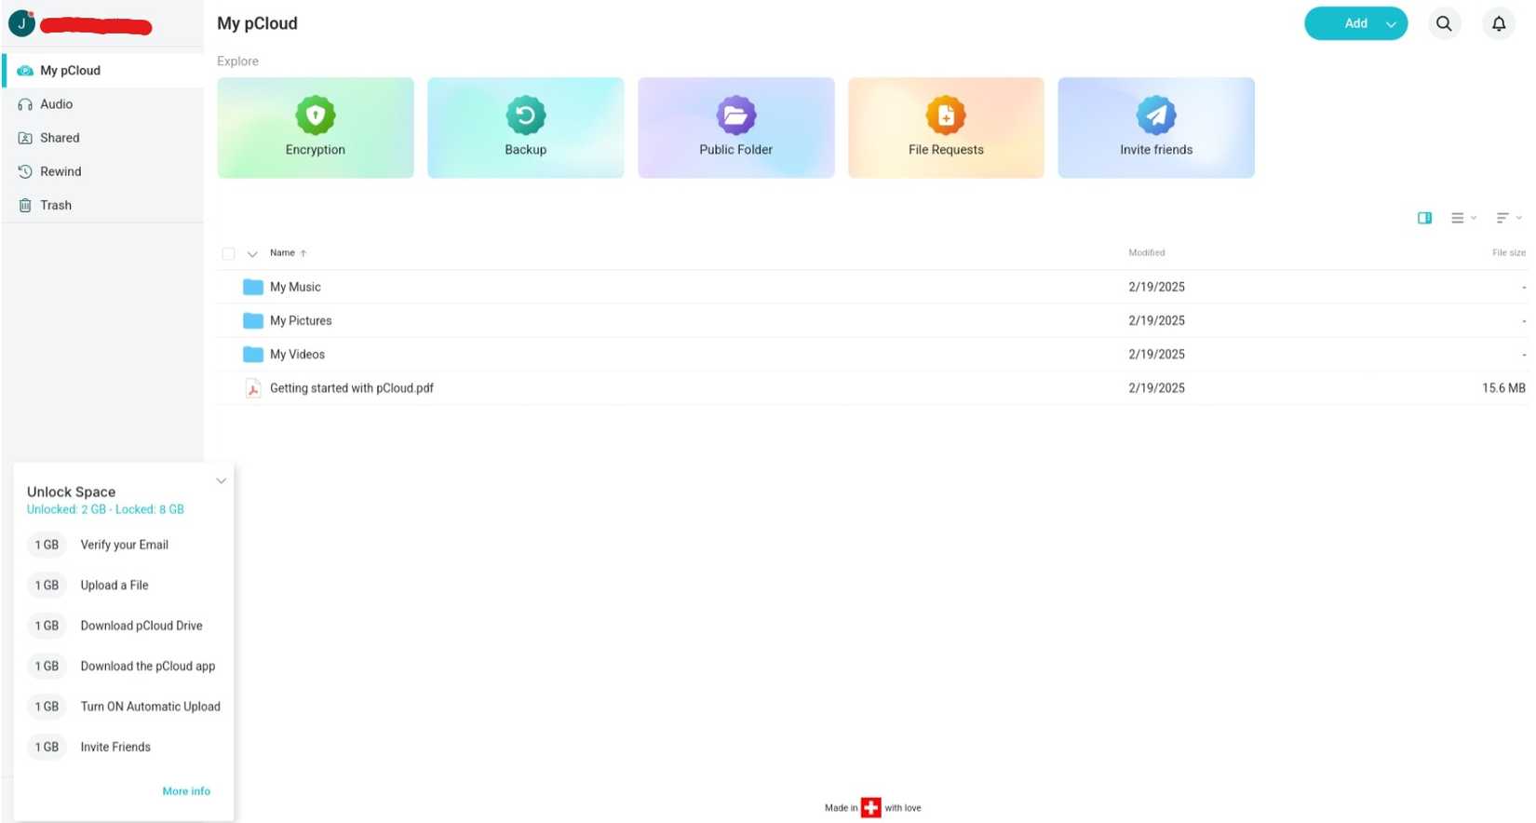Click the Public Folder purple icon
1536x823 pixels.
coord(736,115)
